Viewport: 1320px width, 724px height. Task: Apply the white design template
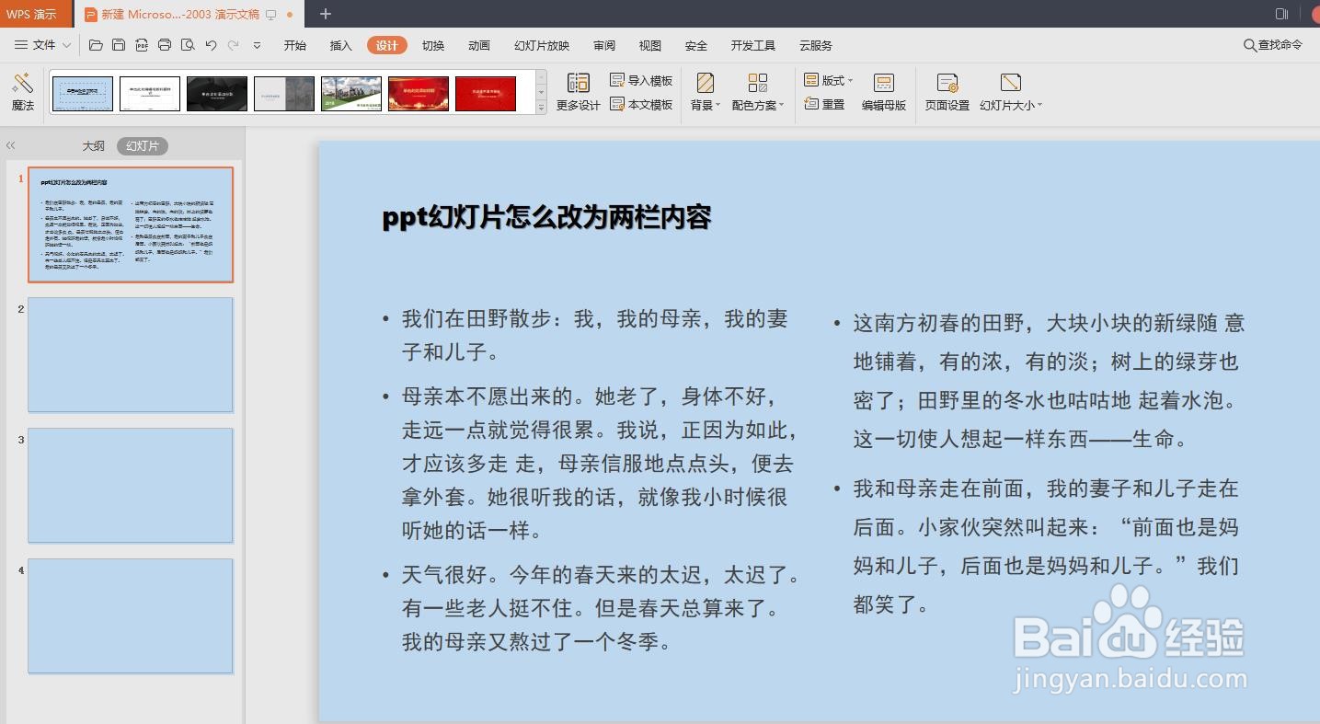pyautogui.click(x=150, y=94)
